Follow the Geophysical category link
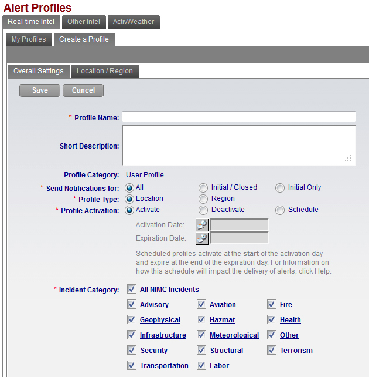 (x=160, y=320)
